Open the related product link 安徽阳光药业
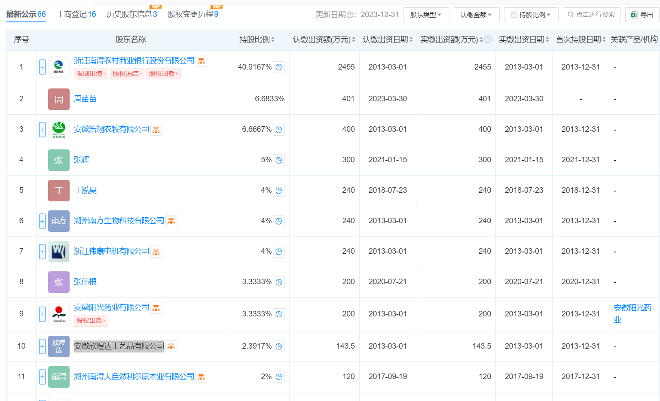660x401 pixels. (x=632, y=314)
